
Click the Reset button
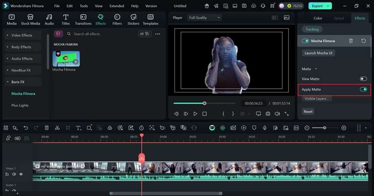pos(308,112)
